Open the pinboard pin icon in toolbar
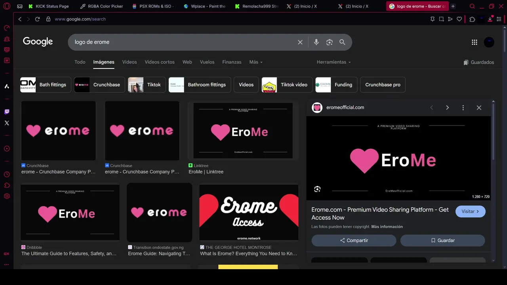 433,19
